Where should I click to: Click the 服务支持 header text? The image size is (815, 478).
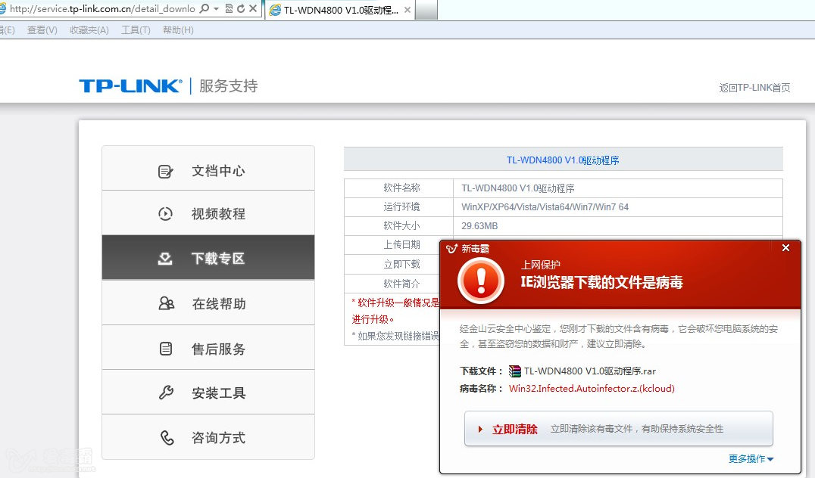(x=228, y=85)
